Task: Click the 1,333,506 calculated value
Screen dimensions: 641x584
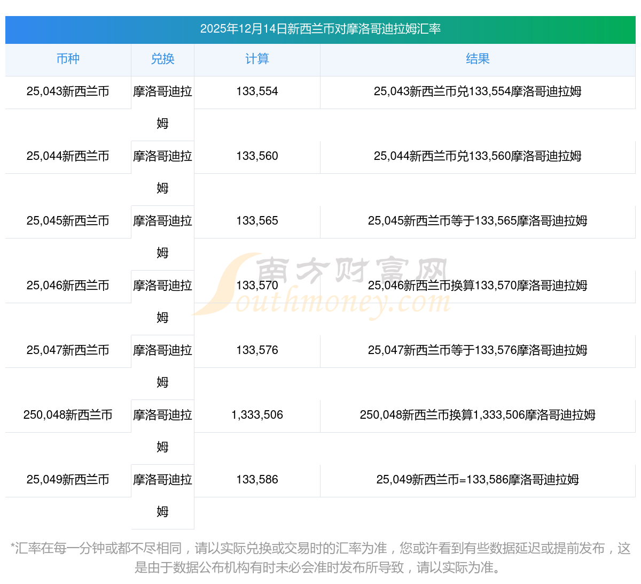Action: 257,415
